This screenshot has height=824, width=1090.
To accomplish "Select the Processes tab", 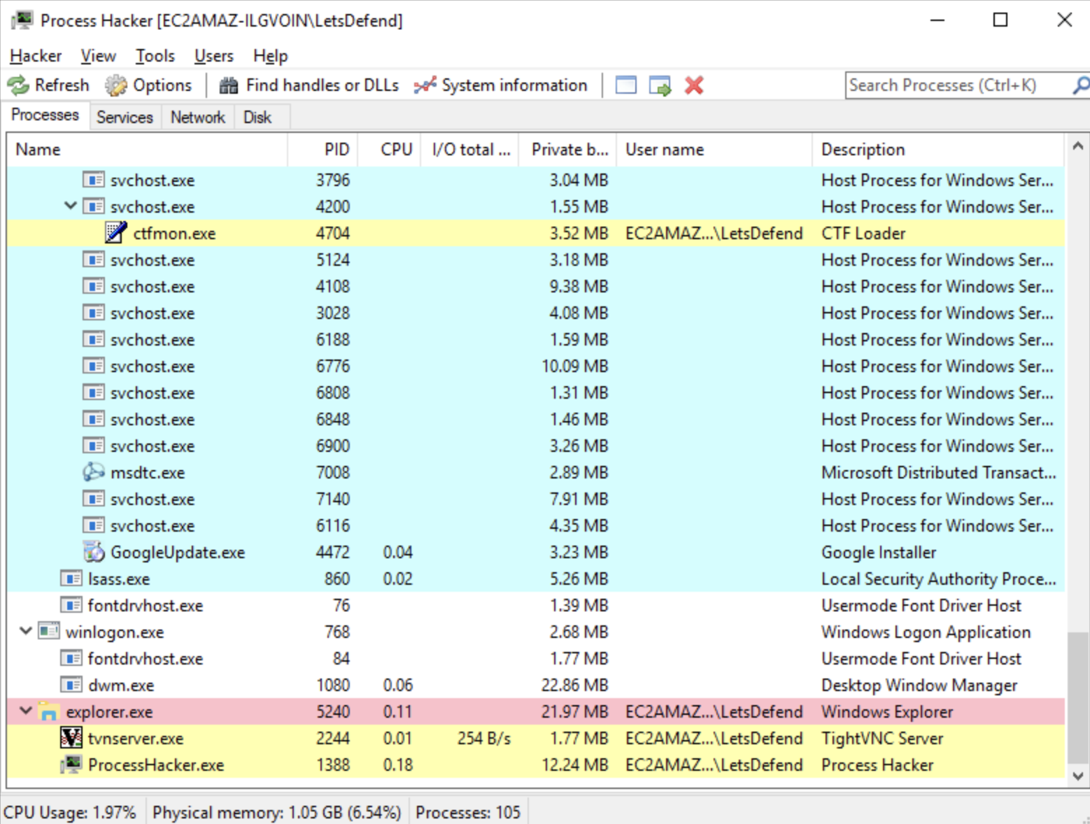I will point(45,115).
